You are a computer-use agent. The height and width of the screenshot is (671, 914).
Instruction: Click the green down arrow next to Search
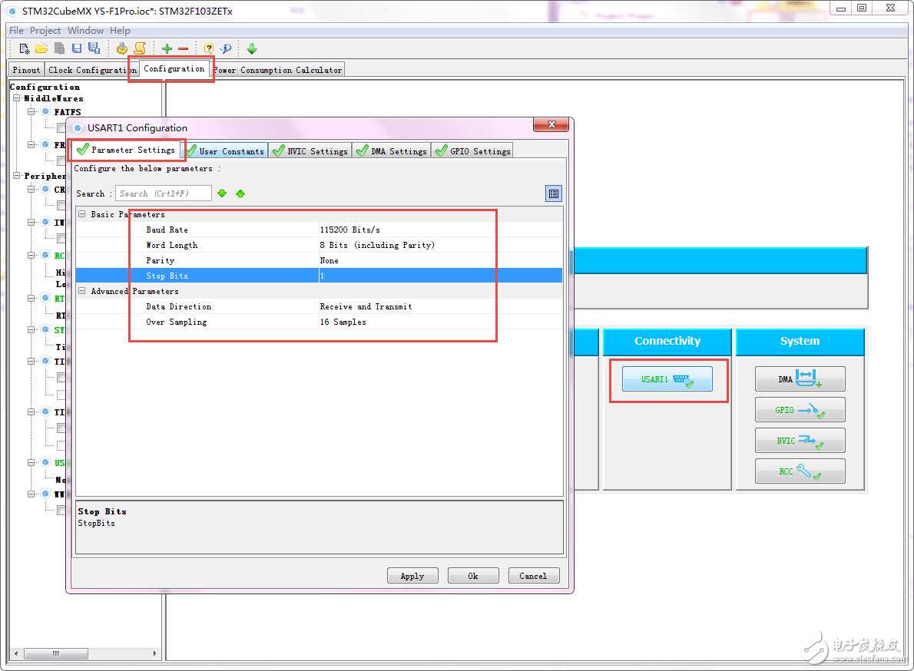(222, 193)
